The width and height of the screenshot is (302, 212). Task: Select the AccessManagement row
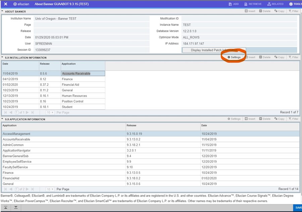151,134
